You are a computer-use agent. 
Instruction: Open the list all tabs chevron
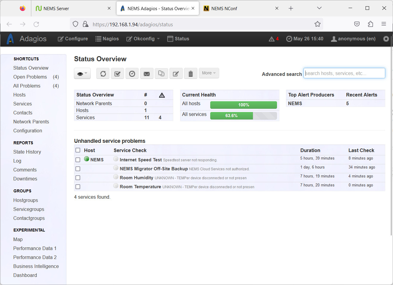(319, 8)
